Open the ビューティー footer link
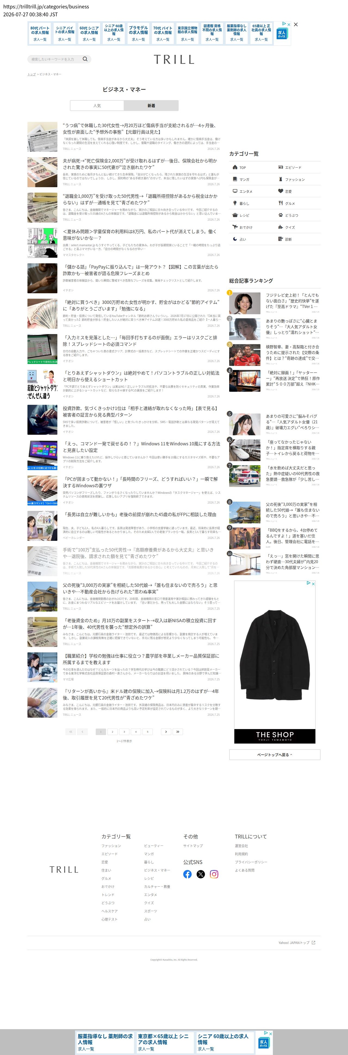Image resolution: width=348 pixels, height=1055 pixels. click(154, 846)
